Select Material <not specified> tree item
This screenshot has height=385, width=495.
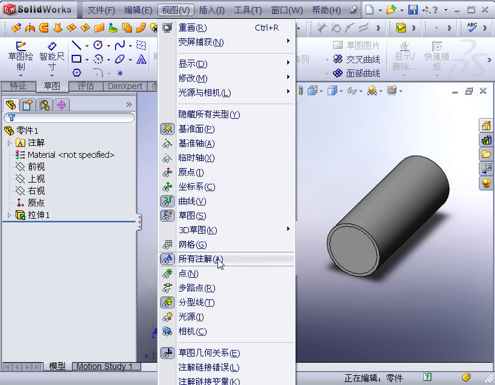click(65, 155)
